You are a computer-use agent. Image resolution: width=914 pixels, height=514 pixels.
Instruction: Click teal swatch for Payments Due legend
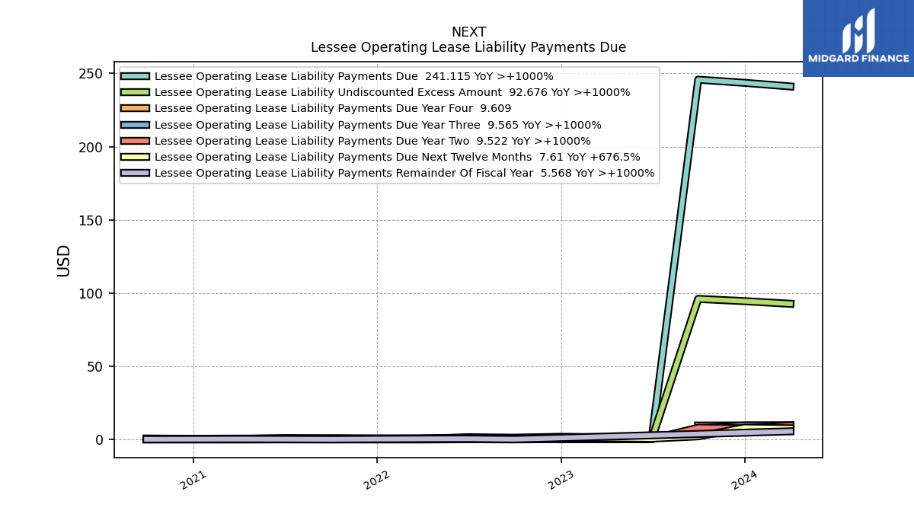click(135, 76)
